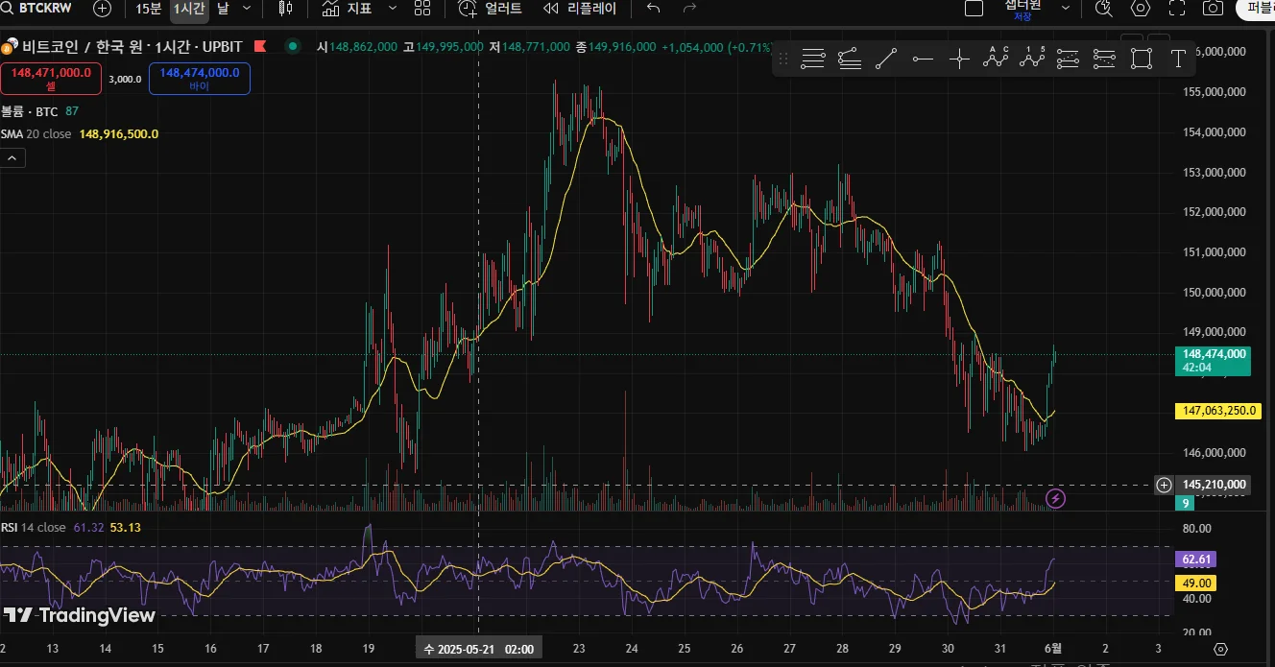Select the trend line drawing tool
The width and height of the screenshot is (1275, 667).
(886, 60)
